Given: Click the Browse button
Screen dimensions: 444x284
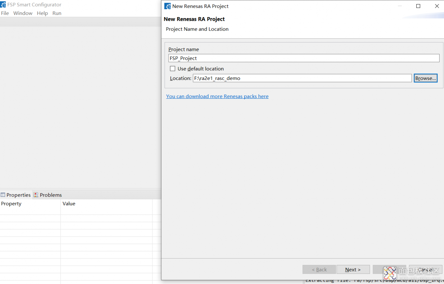Looking at the screenshot, I should pyautogui.click(x=426, y=78).
